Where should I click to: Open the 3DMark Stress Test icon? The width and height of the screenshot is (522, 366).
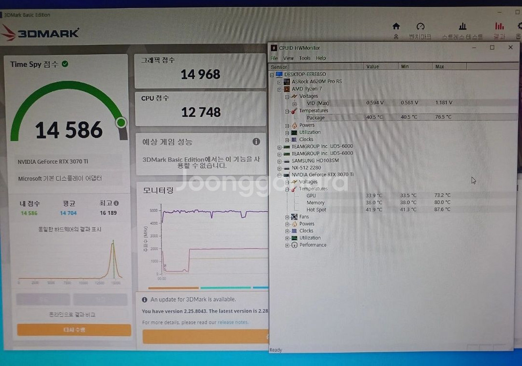[462, 26]
